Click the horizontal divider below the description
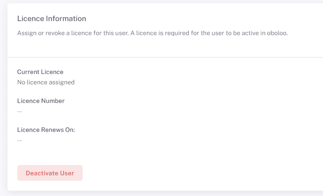 [165, 57]
